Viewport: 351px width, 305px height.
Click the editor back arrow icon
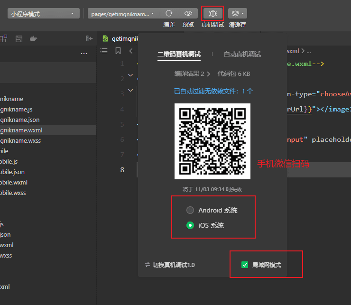point(132,51)
